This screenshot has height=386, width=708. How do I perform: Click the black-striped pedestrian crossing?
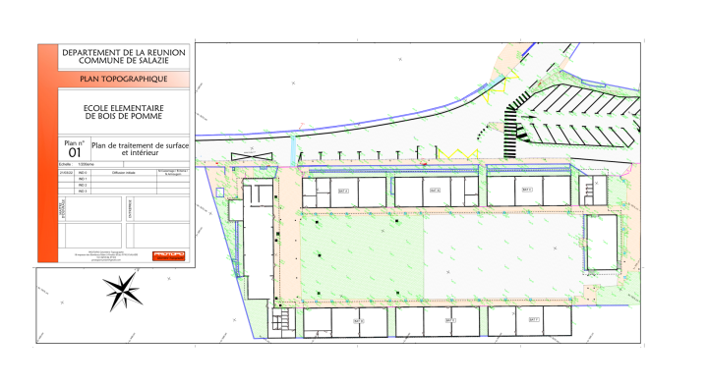coord(510,132)
